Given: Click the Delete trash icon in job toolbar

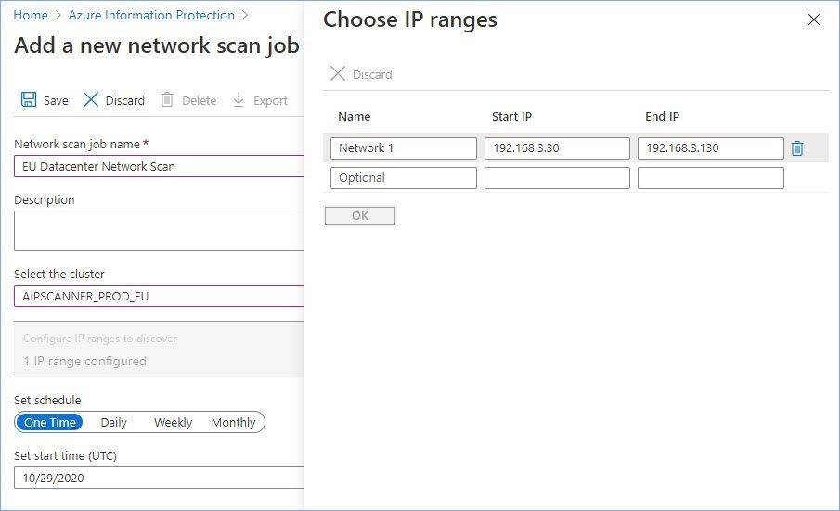Looking at the screenshot, I should 167,99.
